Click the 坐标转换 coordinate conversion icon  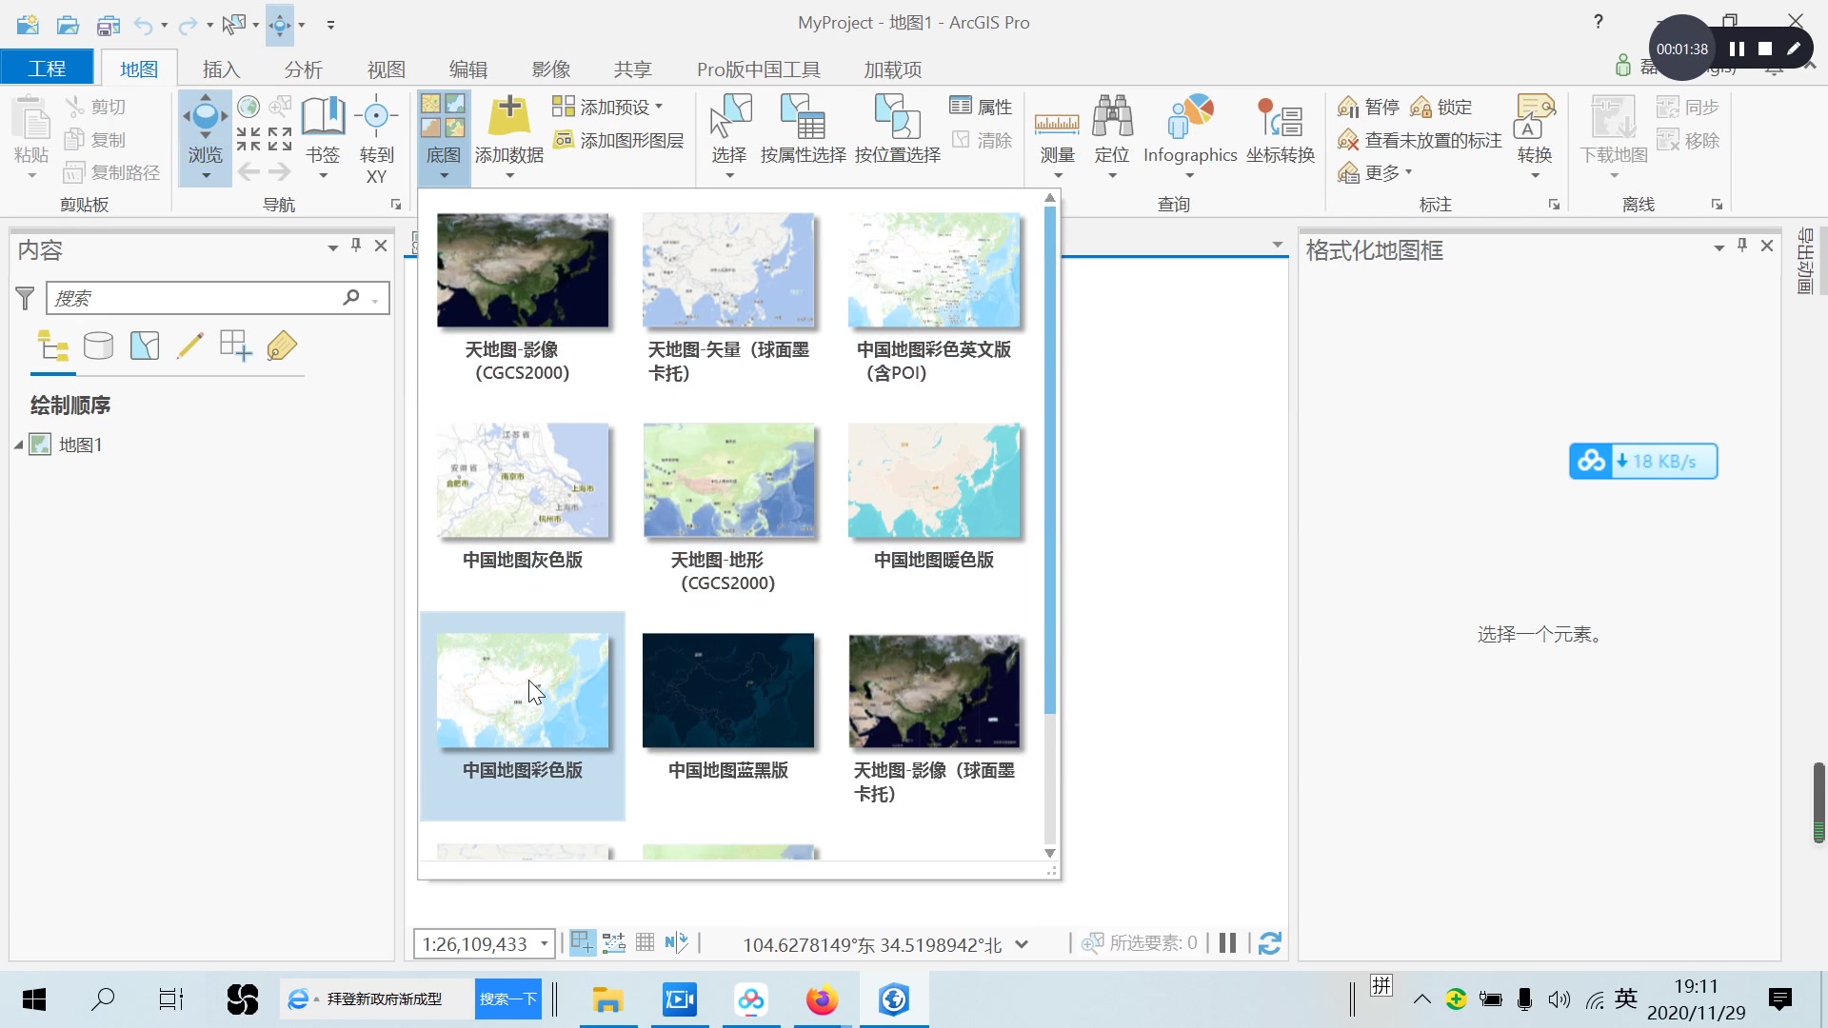[x=1281, y=118]
